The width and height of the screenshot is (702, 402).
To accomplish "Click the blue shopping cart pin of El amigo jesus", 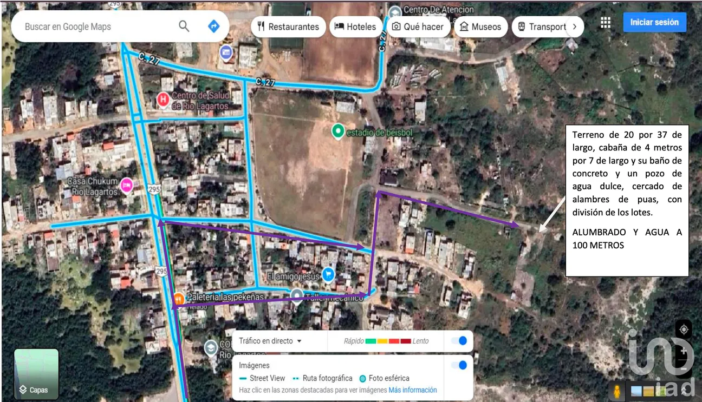I will tap(328, 275).
